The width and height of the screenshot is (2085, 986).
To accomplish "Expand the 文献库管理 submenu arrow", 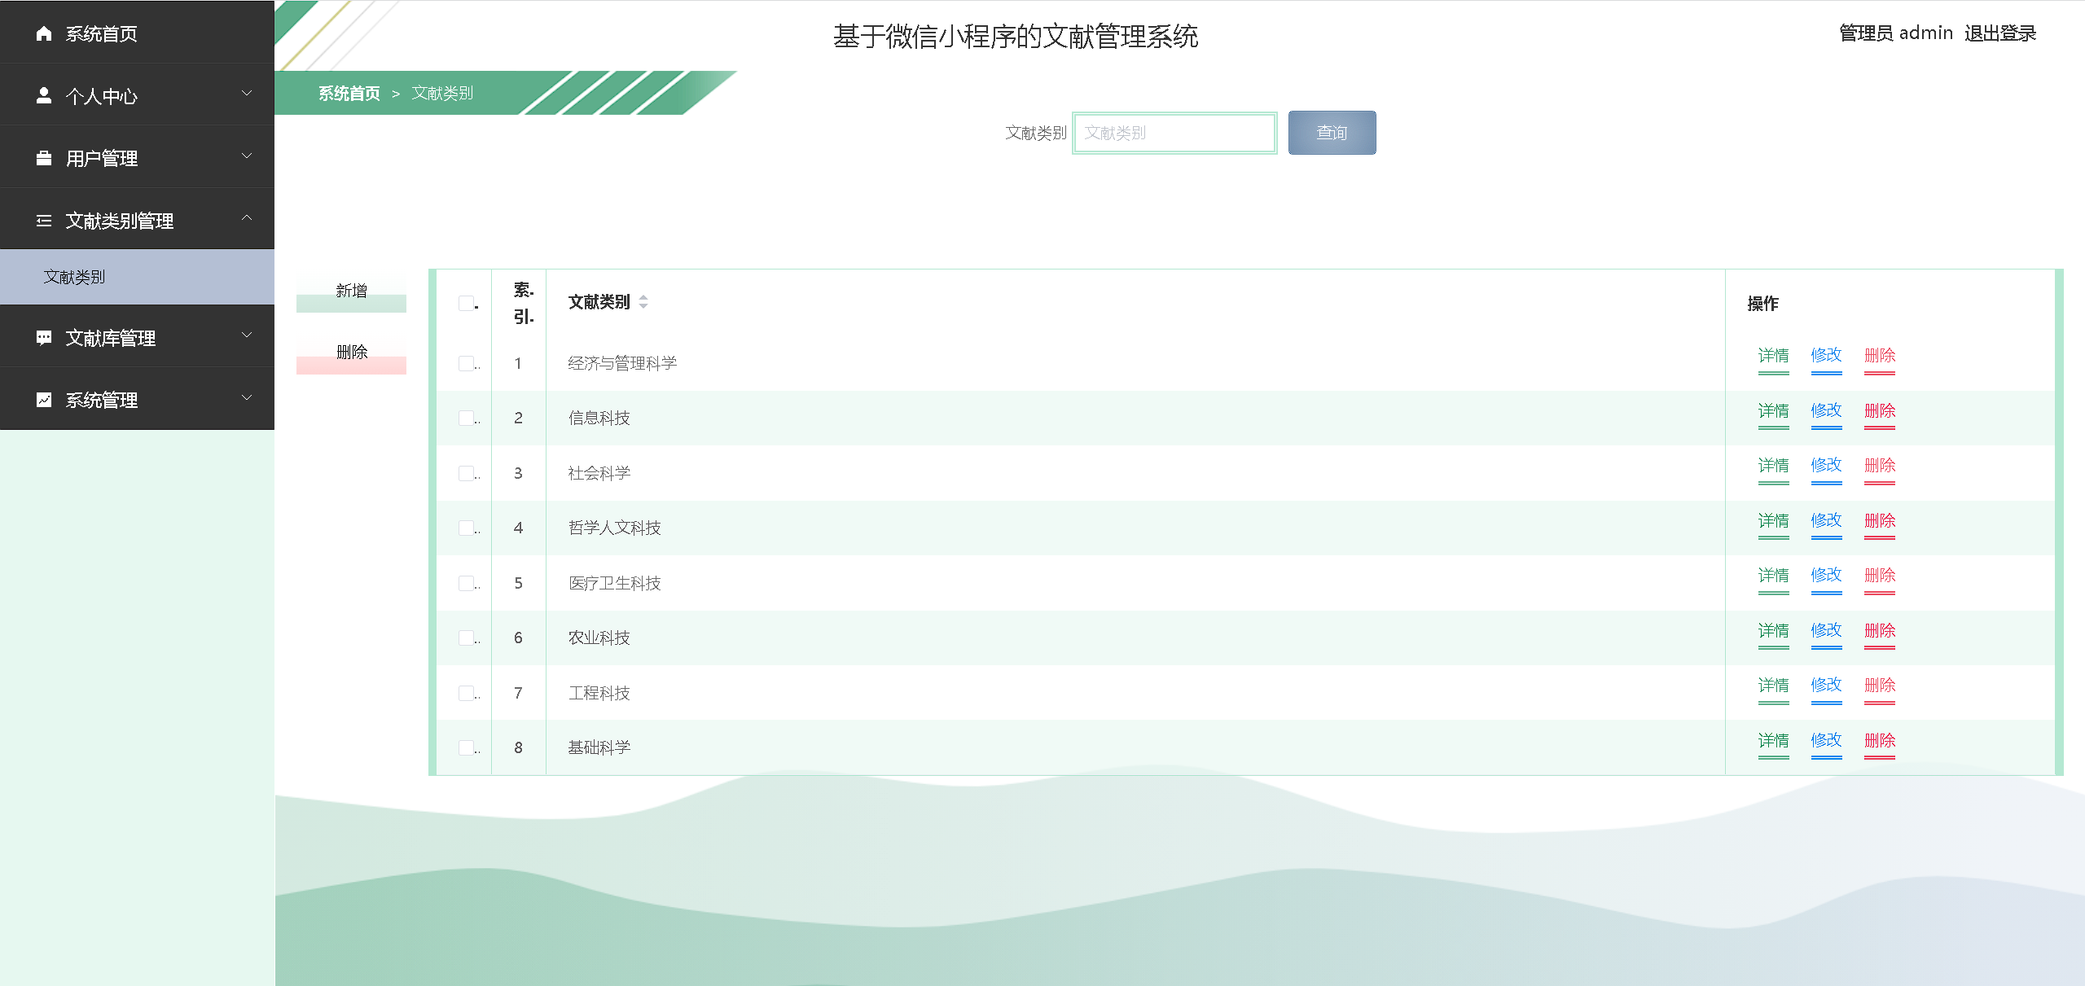I will click(247, 335).
